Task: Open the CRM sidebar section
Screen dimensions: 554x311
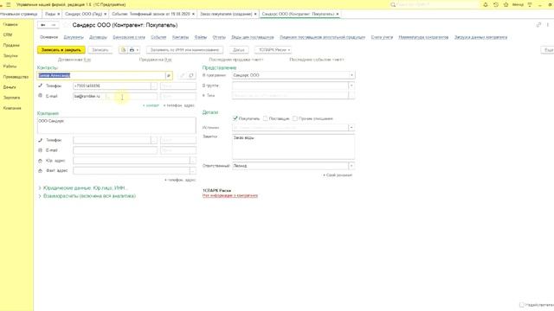Action: 8,35
